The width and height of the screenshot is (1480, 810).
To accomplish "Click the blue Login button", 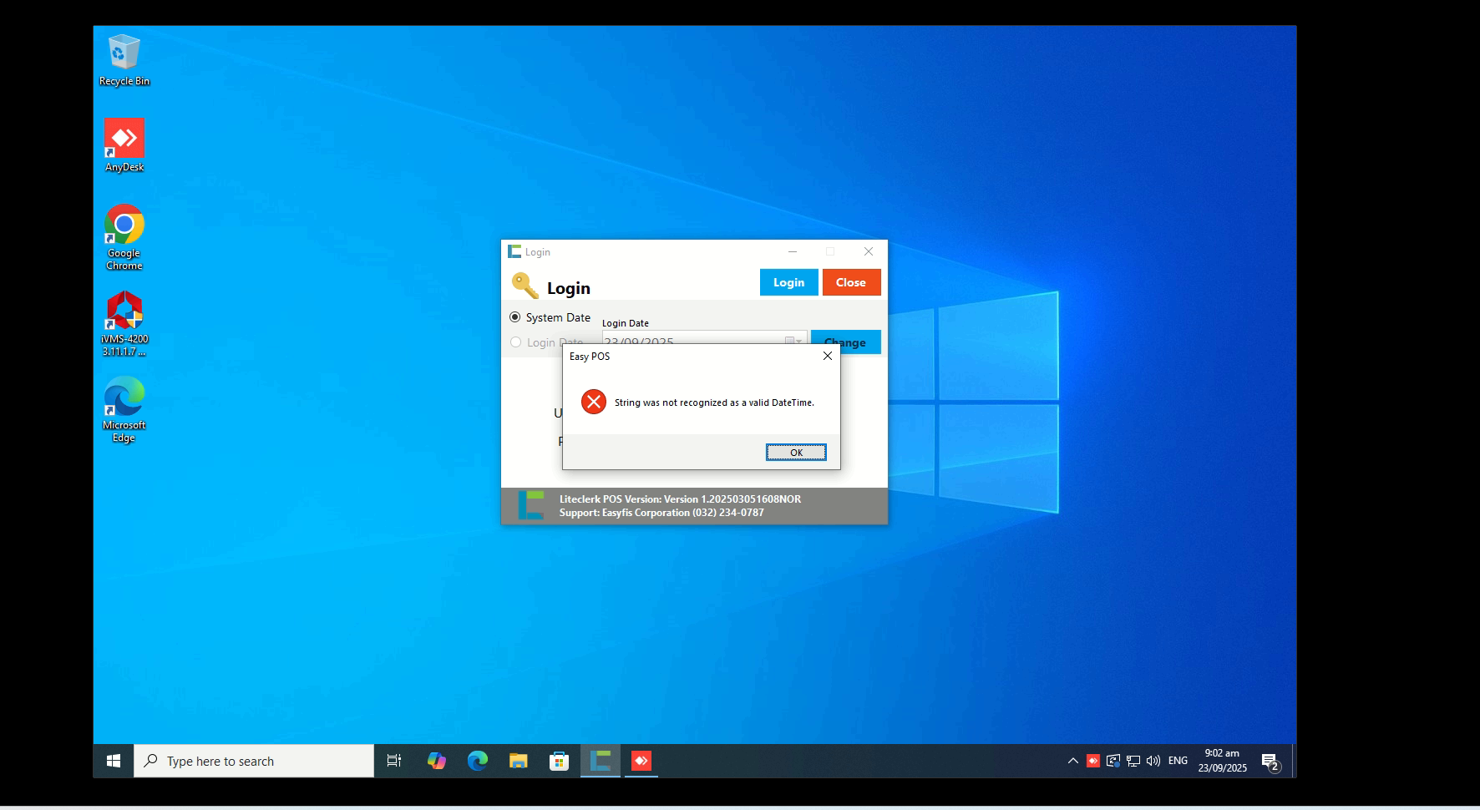I will tap(788, 282).
